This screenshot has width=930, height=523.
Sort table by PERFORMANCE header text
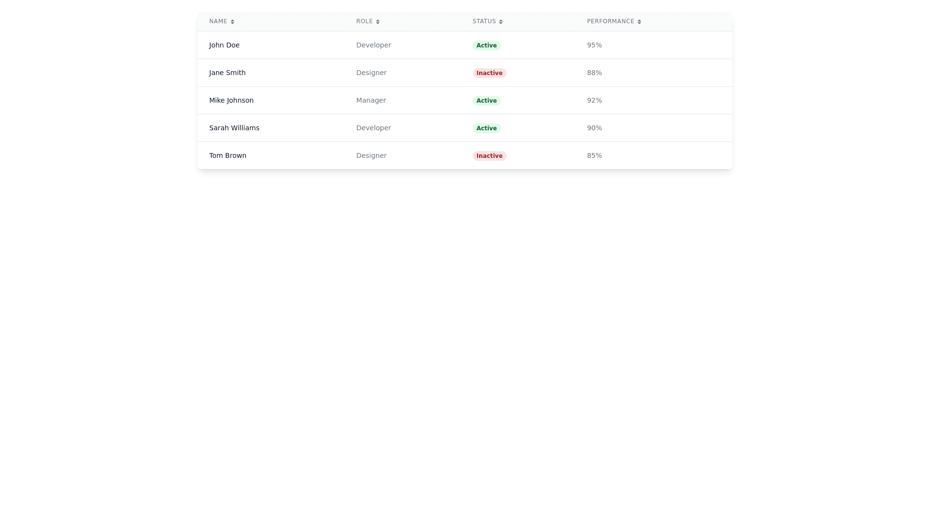610,21
